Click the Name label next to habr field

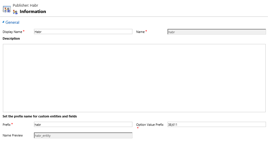140,32
